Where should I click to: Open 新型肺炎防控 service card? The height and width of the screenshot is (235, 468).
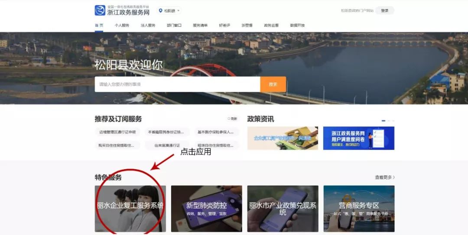tap(207, 209)
